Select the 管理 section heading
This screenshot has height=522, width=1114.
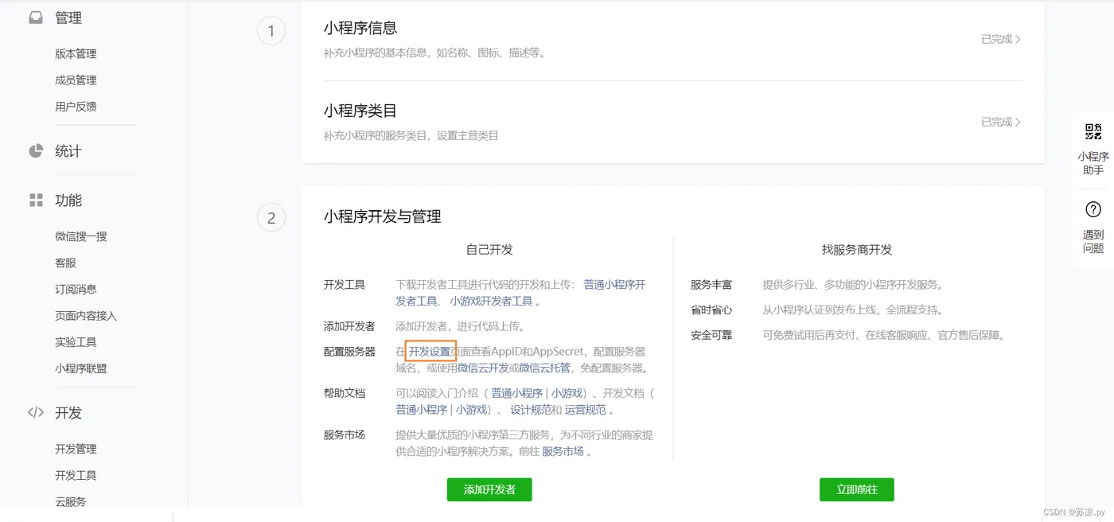tap(68, 18)
